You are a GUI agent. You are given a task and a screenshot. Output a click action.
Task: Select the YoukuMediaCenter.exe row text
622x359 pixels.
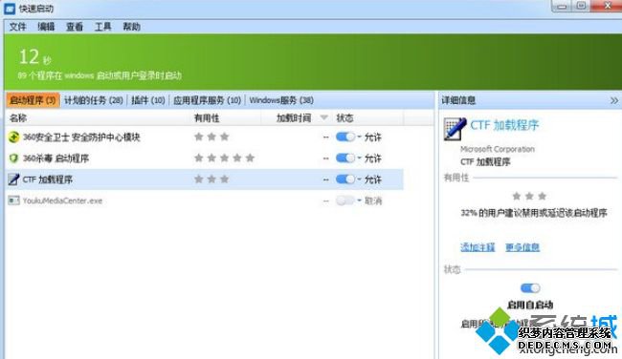click(62, 201)
